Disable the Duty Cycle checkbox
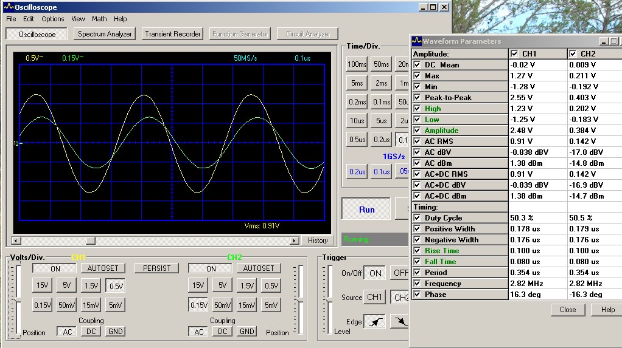The image size is (622, 348). 417,218
